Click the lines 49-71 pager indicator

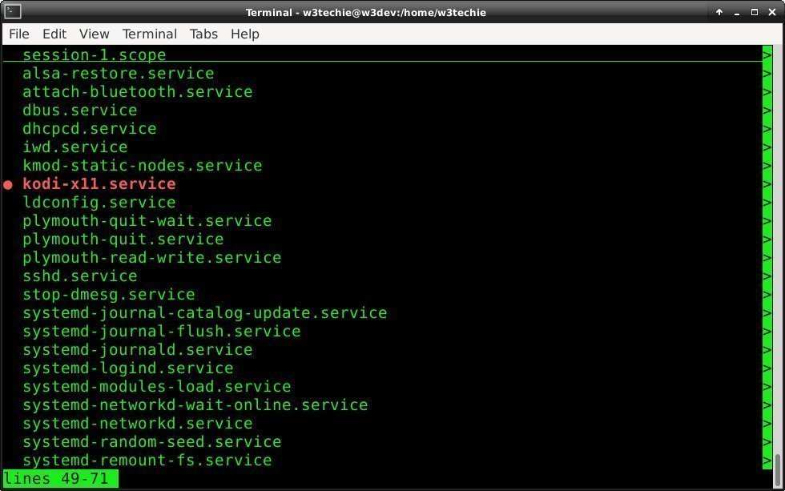pos(58,478)
